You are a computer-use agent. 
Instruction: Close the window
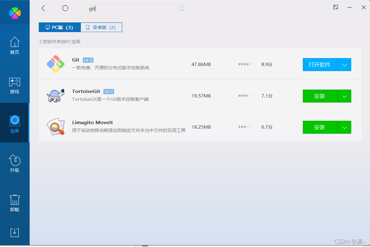364,8
